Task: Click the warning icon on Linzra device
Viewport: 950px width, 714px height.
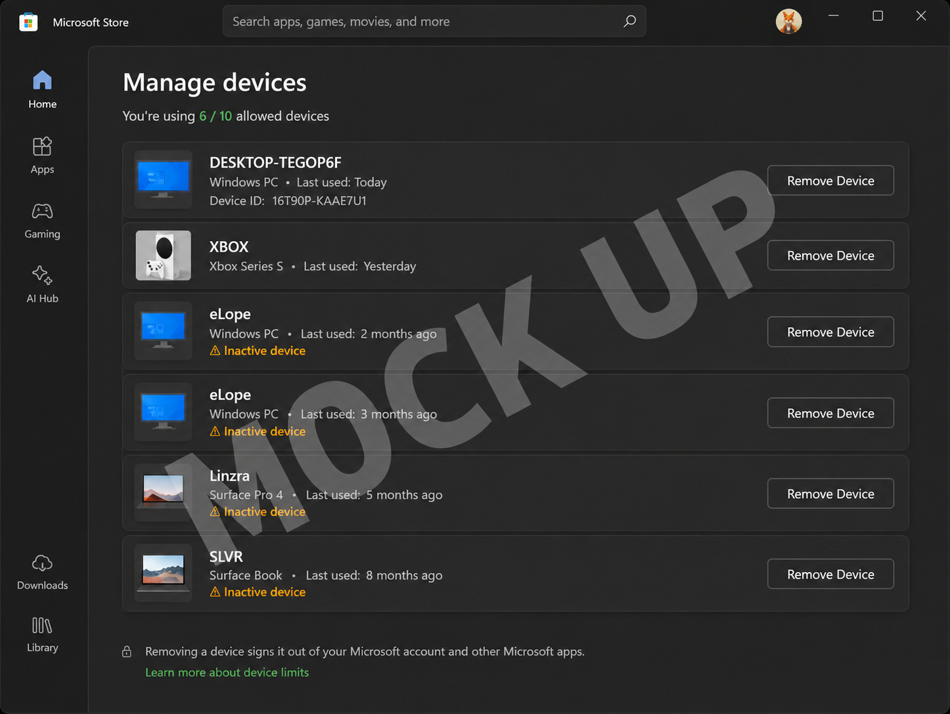Action: [215, 512]
